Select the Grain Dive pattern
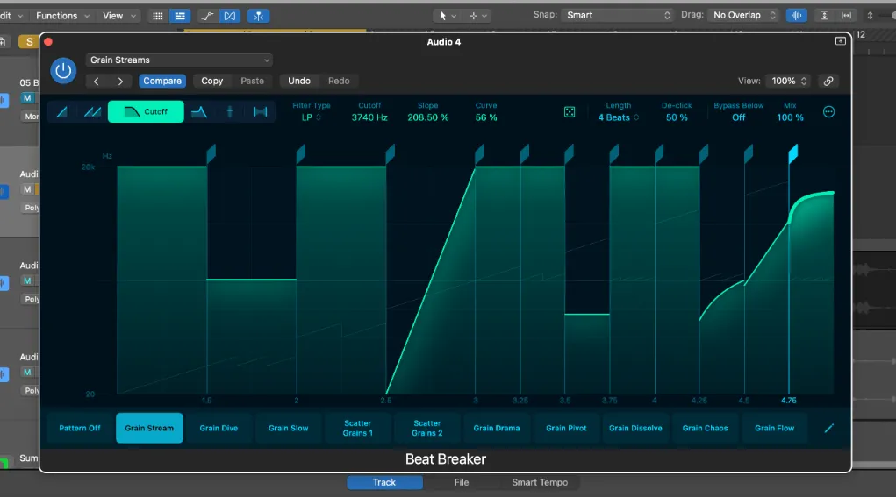The width and height of the screenshot is (896, 497). (x=219, y=428)
